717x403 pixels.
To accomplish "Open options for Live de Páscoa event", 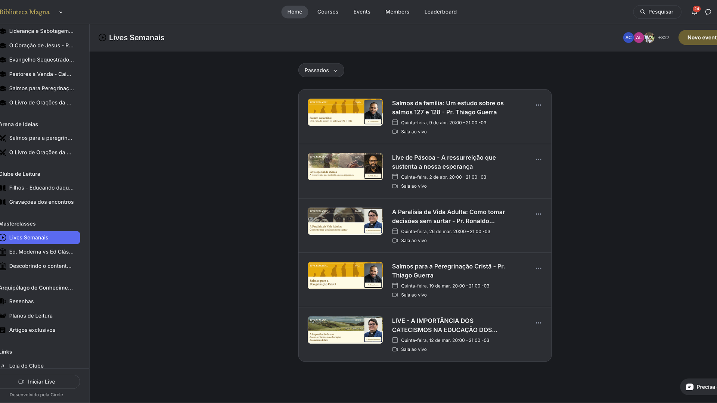I will (538, 160).
